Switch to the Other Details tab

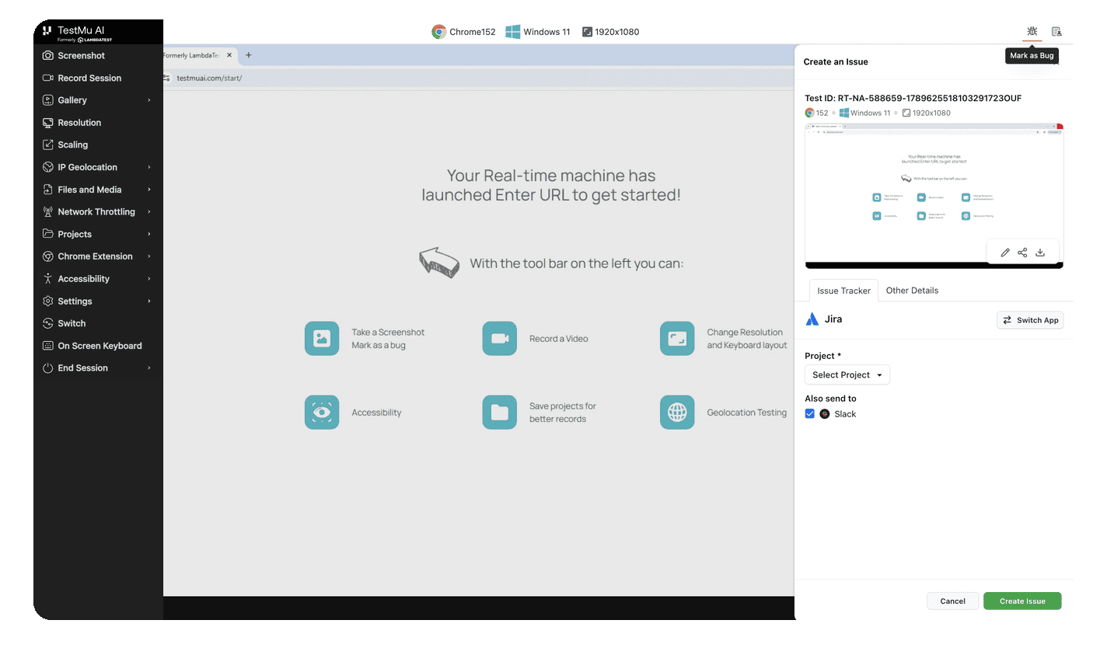912,291
